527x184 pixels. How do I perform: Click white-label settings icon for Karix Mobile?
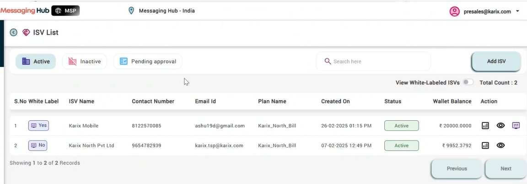[x=516, y=125]
